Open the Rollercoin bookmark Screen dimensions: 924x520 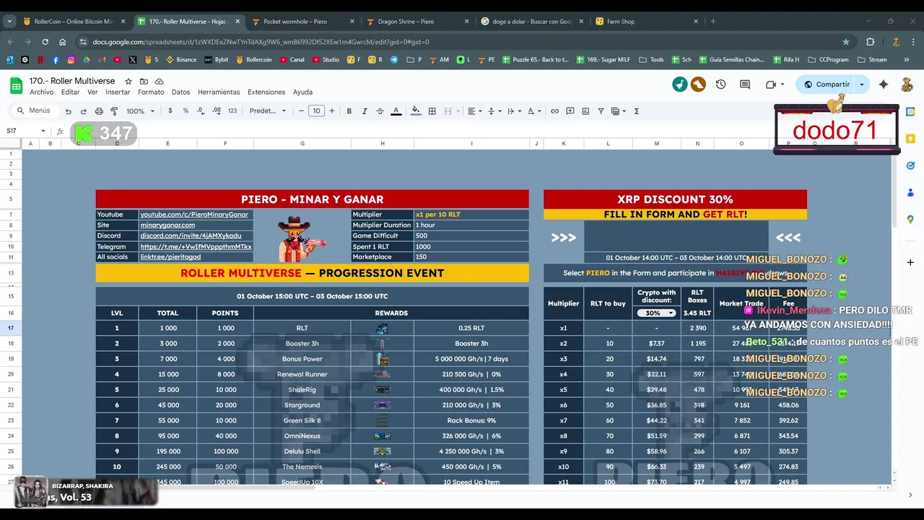253,60
